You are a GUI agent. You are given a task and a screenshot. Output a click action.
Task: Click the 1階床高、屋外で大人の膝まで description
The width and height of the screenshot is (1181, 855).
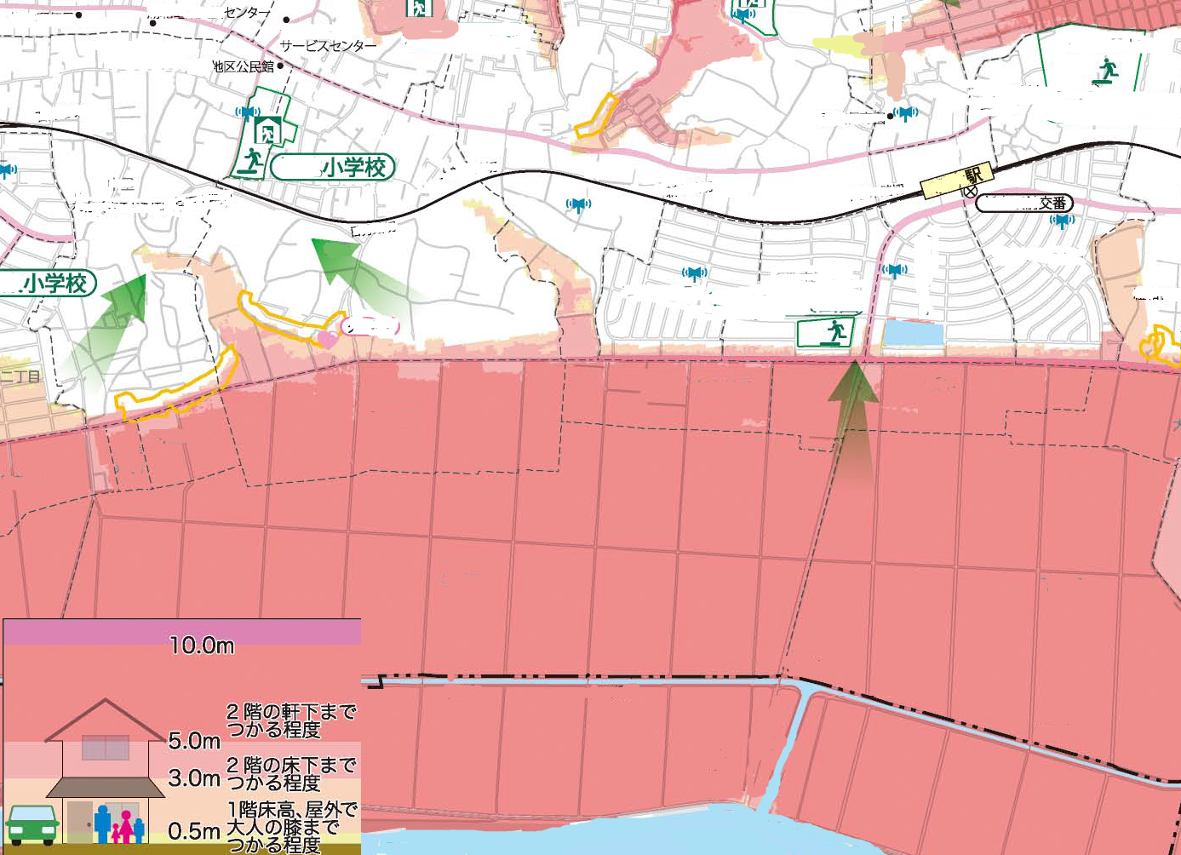[x=291, y=818]
